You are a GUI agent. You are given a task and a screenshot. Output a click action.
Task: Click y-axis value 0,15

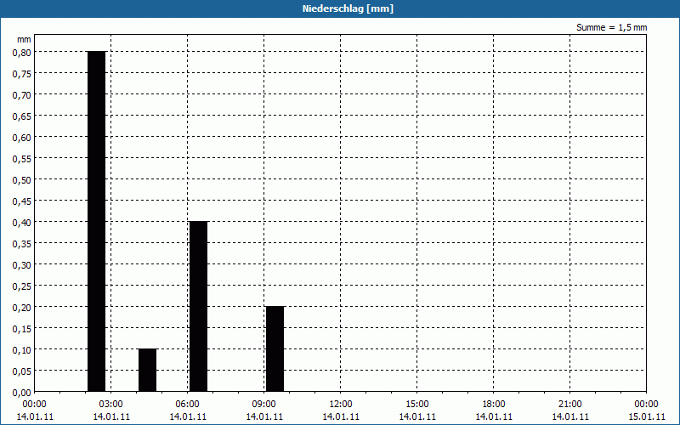pyautogui.click(x=22, y=328)
